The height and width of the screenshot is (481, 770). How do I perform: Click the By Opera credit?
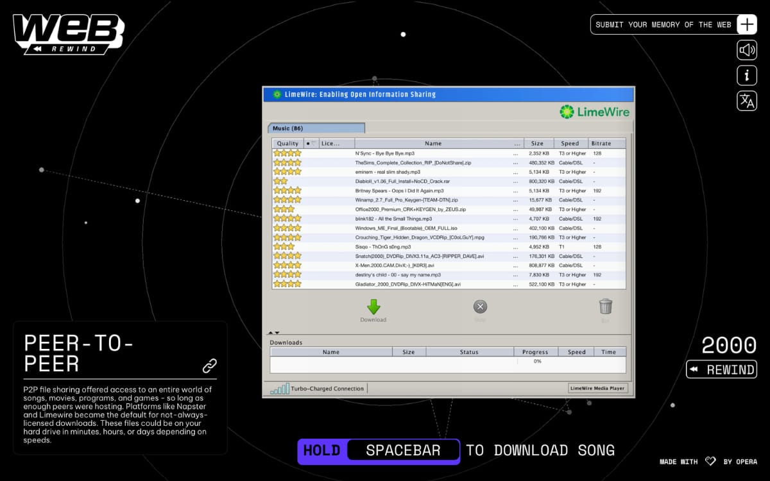coord(740,462)
